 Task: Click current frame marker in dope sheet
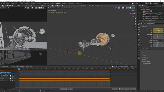tap(19, 69)
